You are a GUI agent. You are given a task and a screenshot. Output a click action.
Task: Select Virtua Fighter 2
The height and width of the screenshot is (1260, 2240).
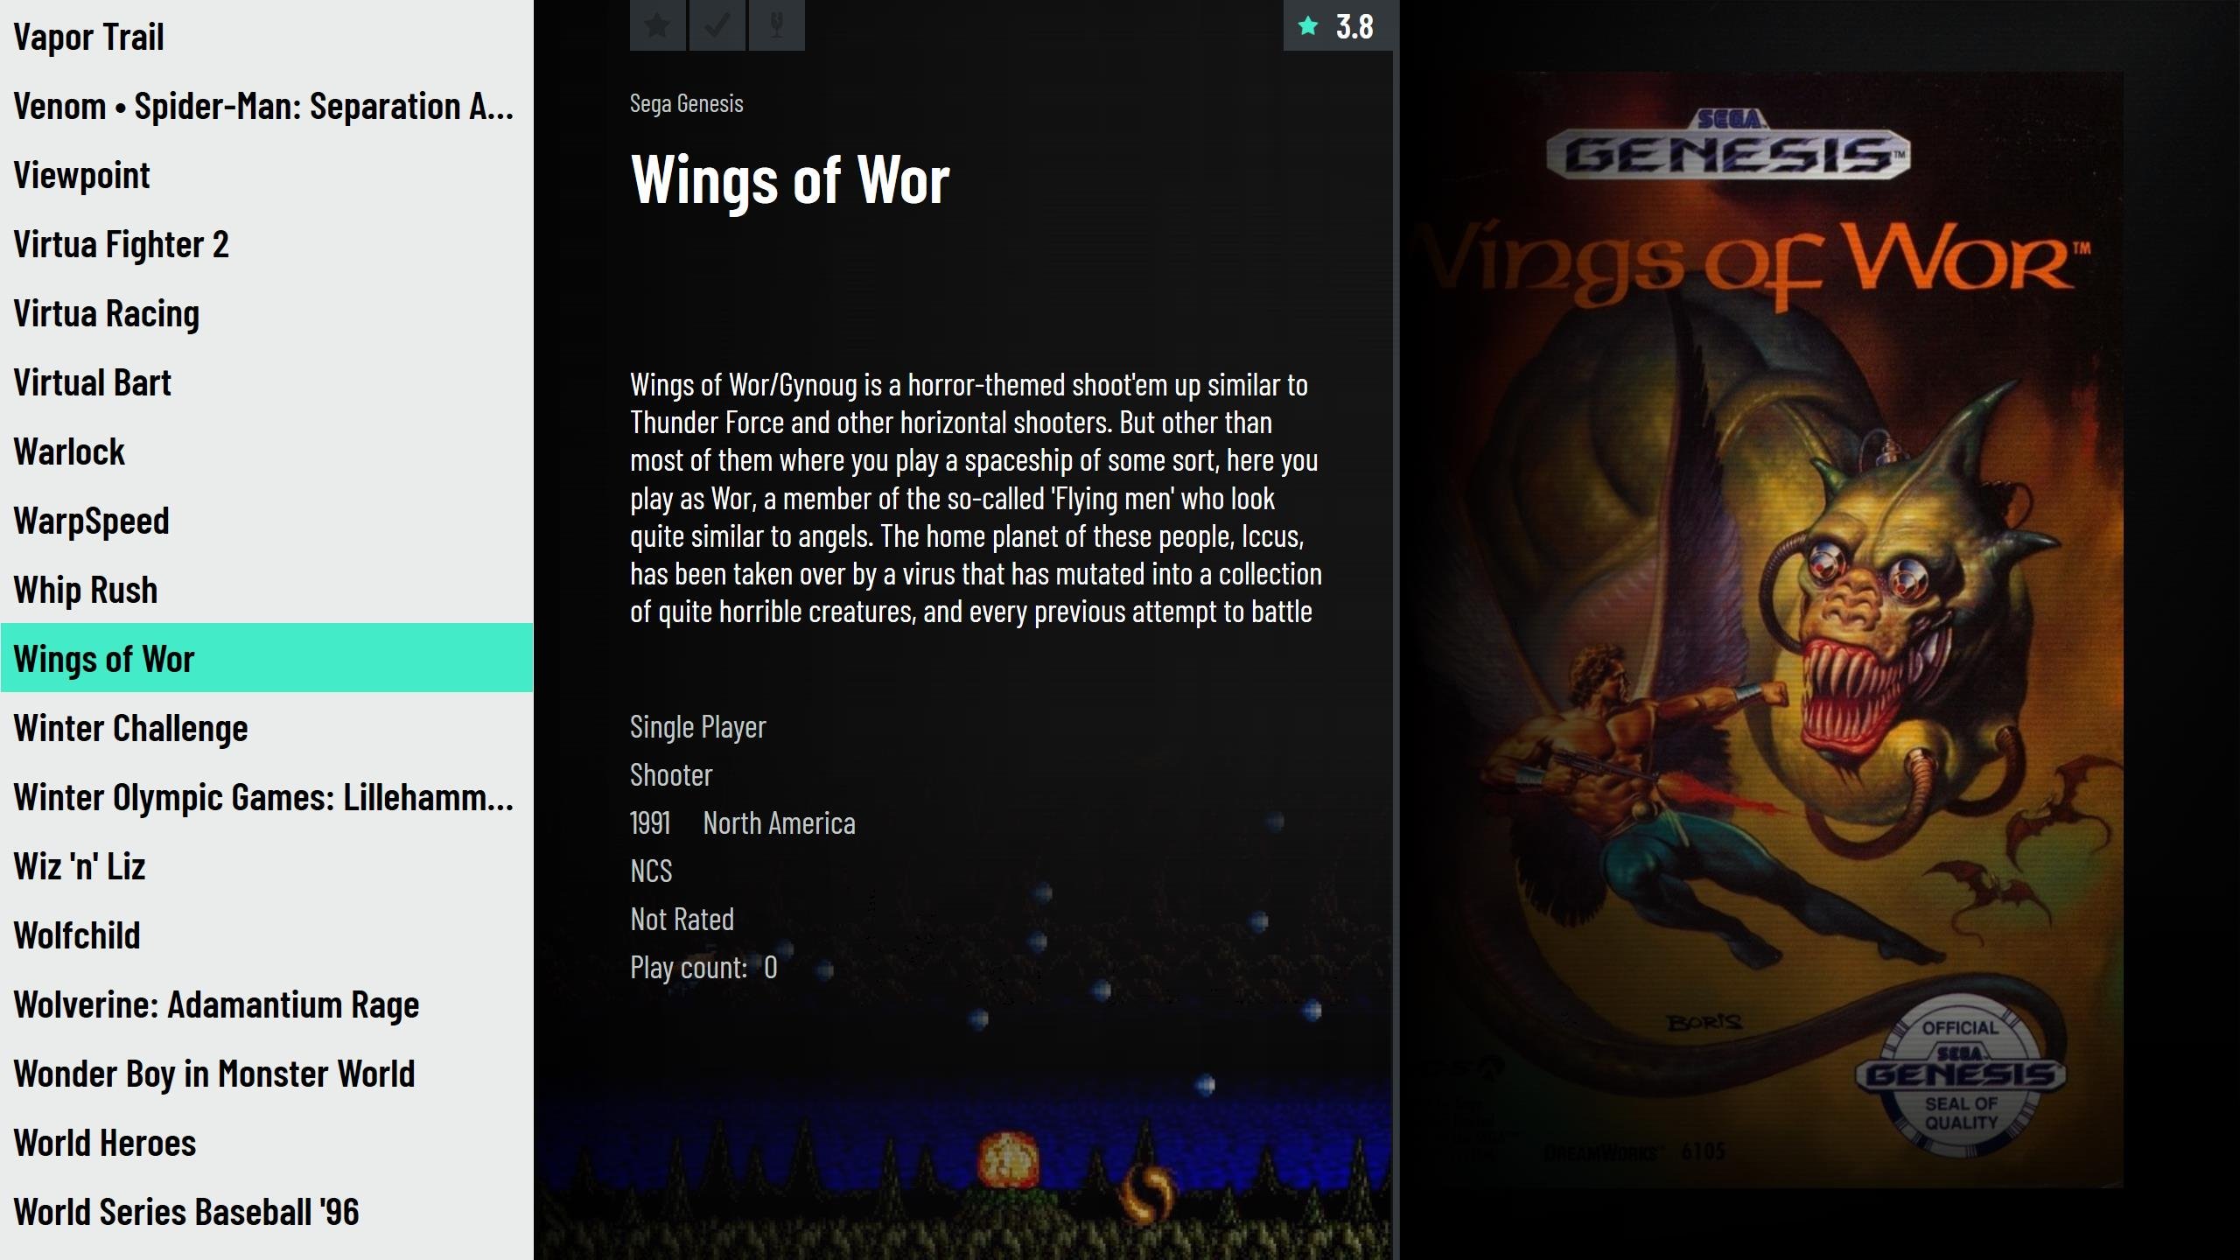click(x=267, y=244)
